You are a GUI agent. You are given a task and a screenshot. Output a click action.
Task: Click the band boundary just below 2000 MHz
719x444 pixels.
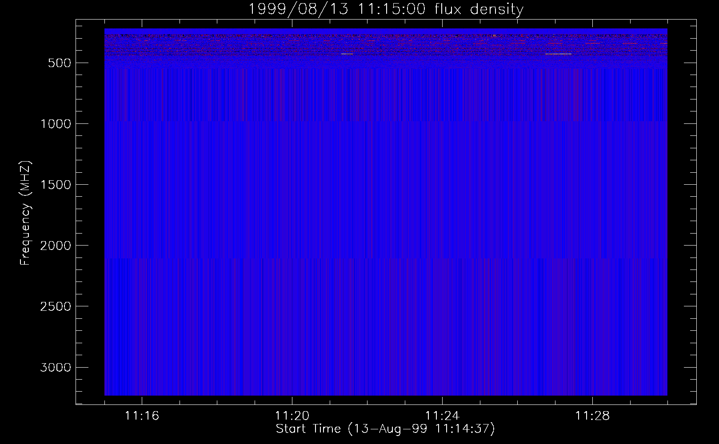386,258
